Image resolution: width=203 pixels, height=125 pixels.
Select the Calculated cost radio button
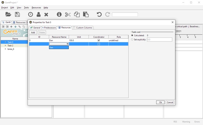pyautogui.click(x=132, y=35)
